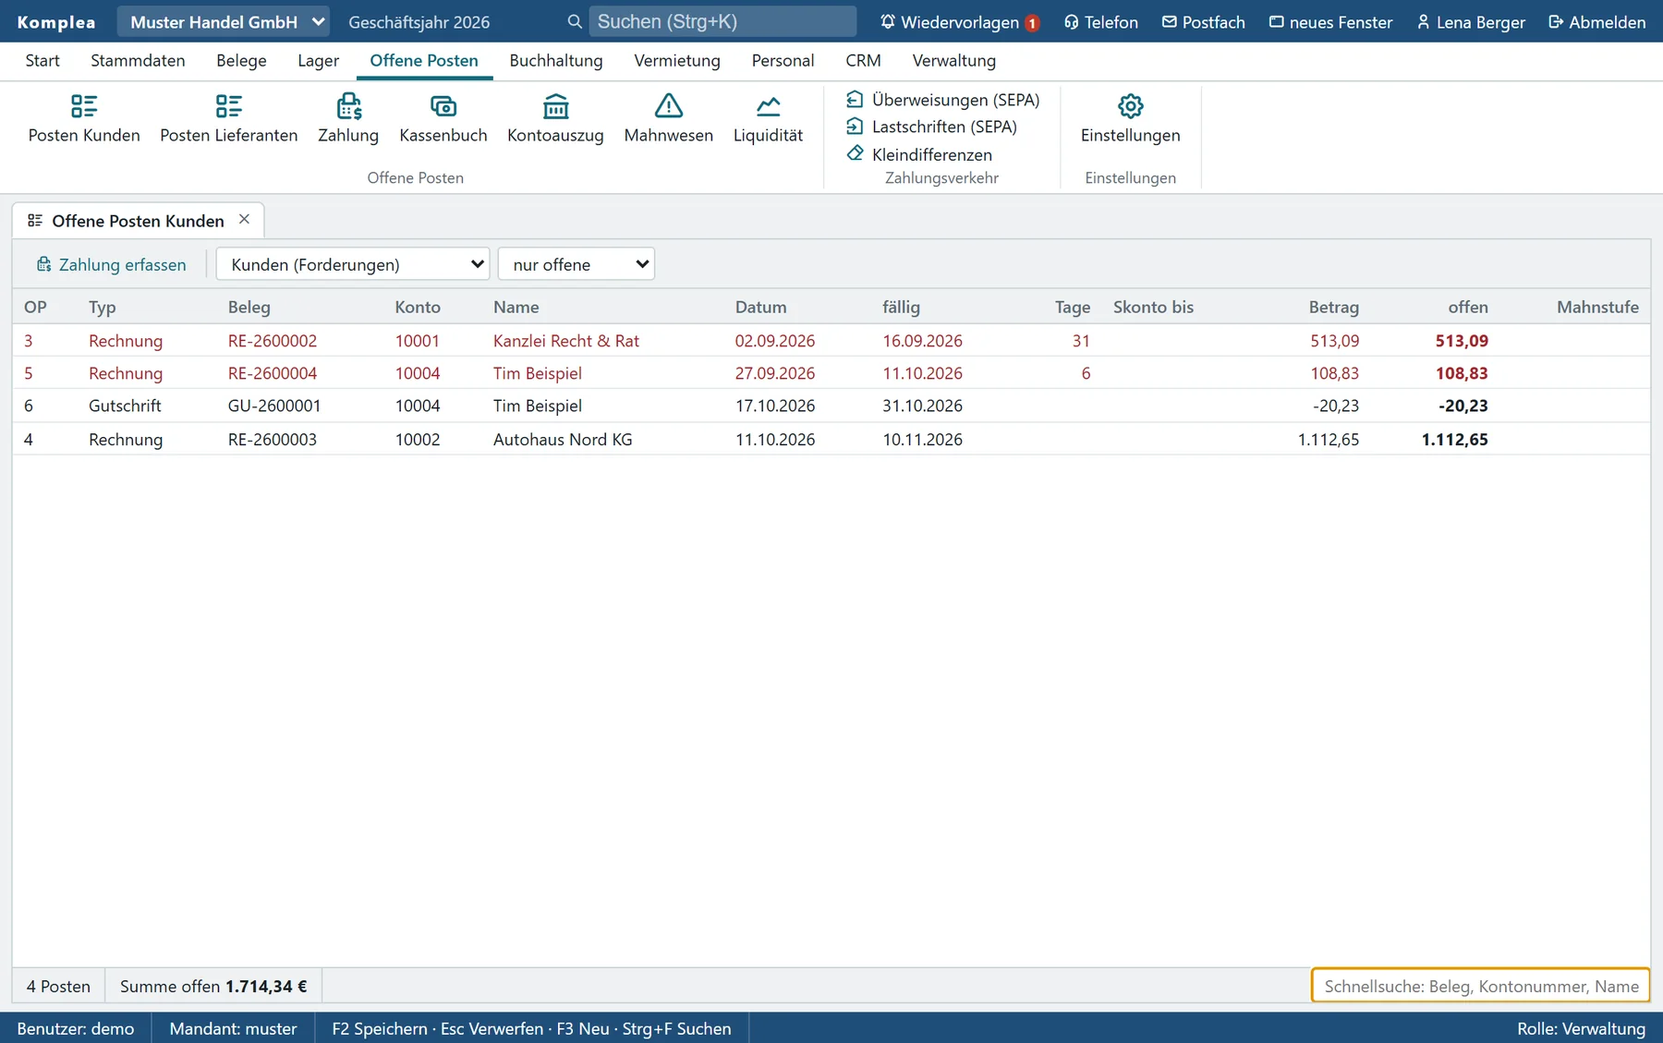Switch to the Stammdaten menu
This screenshot has width=1663, height=1043.
(x=138, y=61)
